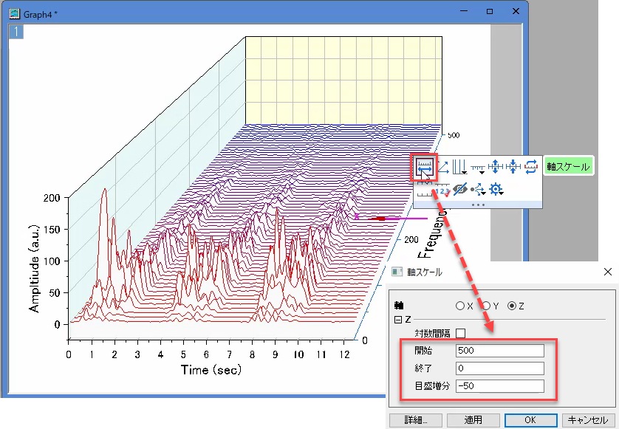Click the magenta X marker on Frequency axis
The height and width of the screenshot is (429, 619).
point(357,216)
